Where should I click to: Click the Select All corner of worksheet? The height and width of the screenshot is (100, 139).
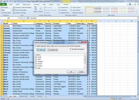point(2,21)
